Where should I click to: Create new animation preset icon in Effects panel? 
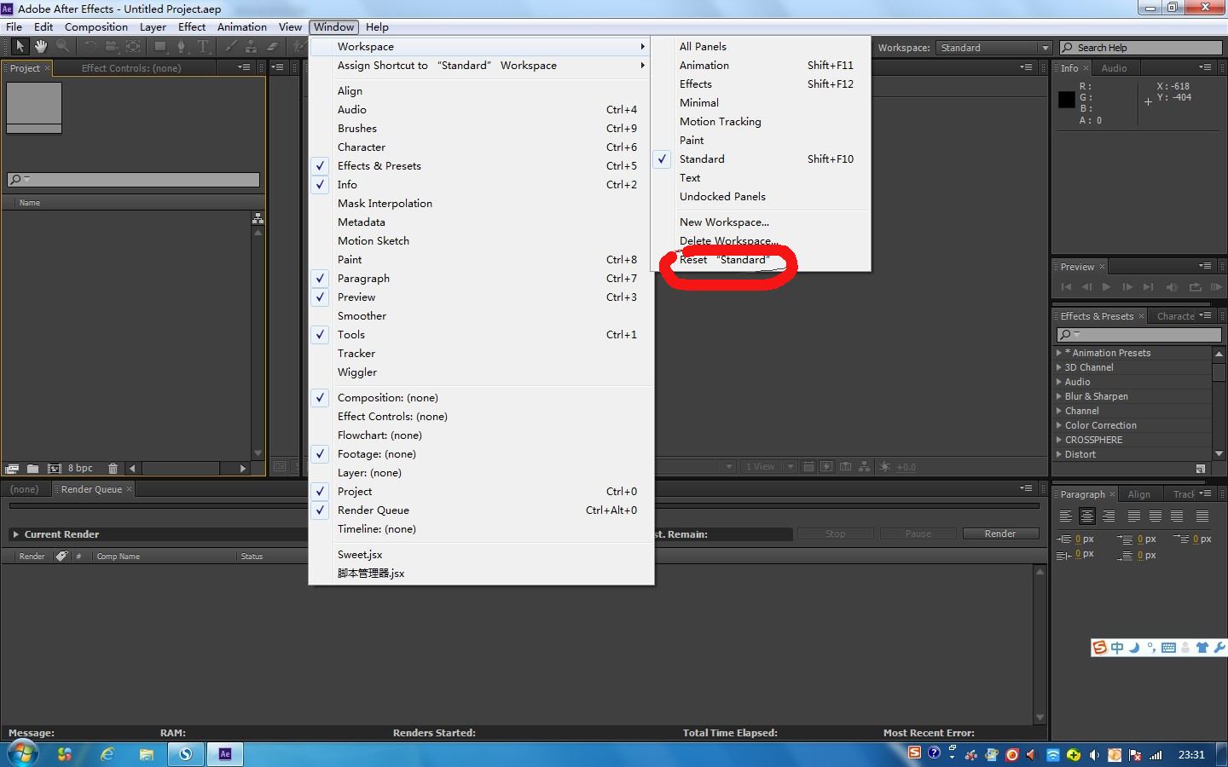[1200, 469]
